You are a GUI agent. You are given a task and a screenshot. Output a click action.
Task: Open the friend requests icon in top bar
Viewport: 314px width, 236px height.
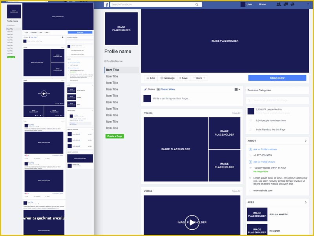point(279,4)
